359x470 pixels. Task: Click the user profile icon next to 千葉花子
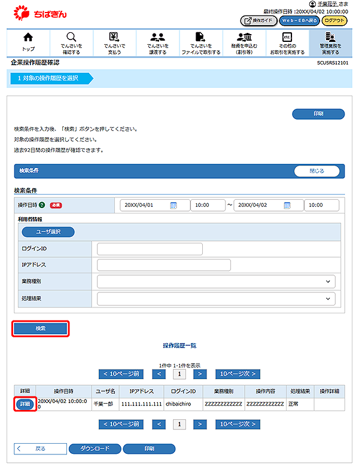[x=312, y=4]
